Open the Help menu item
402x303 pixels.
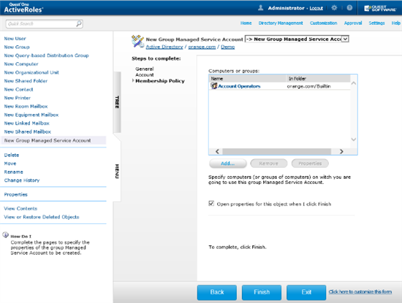click(x=395, y=23)
